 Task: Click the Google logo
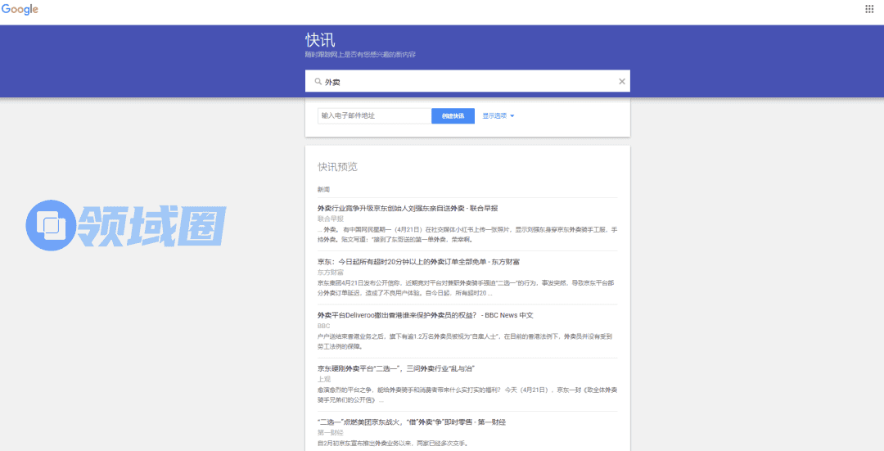point(20,10)
